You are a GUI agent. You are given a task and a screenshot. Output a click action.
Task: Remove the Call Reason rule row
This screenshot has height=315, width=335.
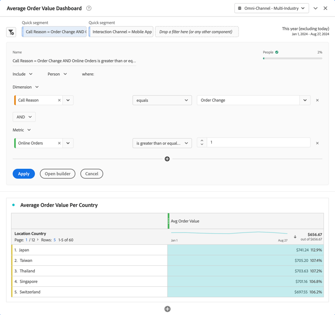[317, 100]
